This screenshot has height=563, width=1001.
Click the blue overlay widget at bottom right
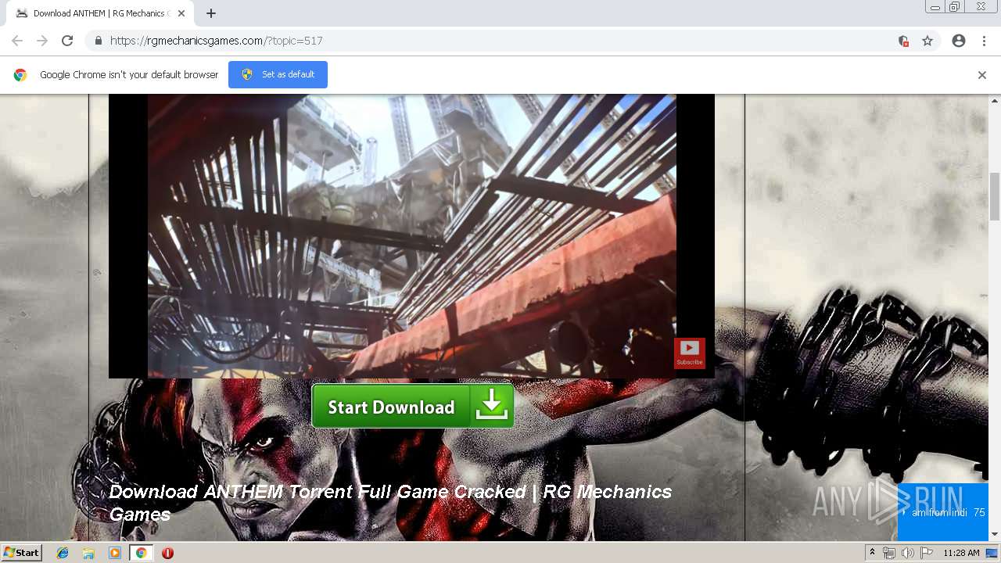(x=942, y=512)
